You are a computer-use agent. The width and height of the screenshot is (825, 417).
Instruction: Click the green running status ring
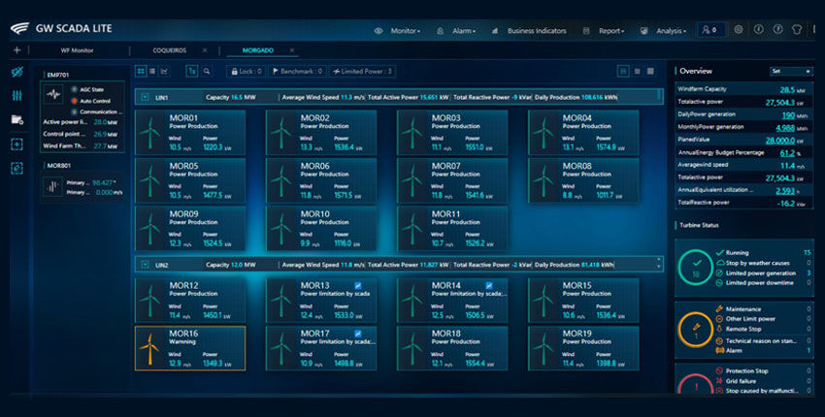click(x=696, y=267)
